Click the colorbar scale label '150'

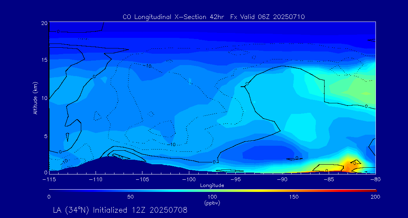[x=294, y=197]
